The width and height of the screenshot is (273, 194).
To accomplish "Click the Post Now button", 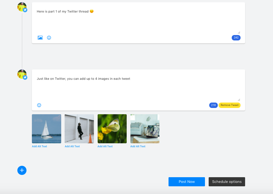I will click(x=186, y=181).
